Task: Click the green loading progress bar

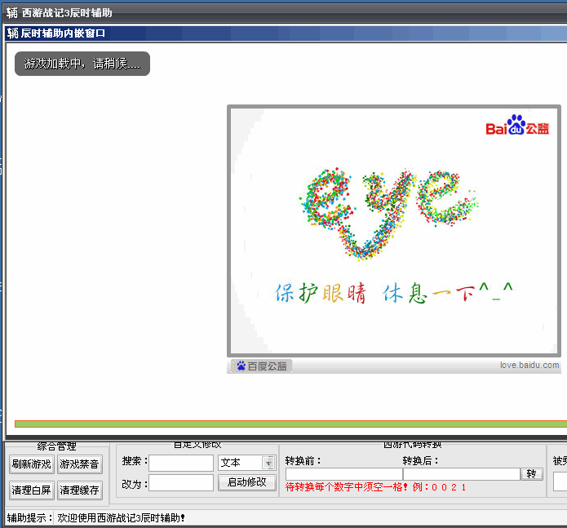Action: [x=290, y=424]
